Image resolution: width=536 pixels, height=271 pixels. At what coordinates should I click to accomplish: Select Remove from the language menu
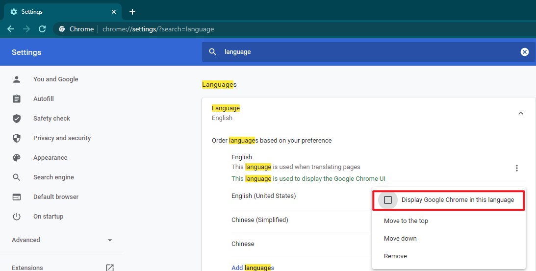pyautogui.click(x=395, y=256)
